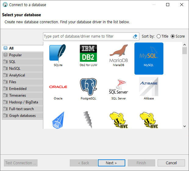Image resolution: width=189 pixels, height=171 pixels.
Task: Switch to Hadoop / BigData category
Action: pos(23,102)
